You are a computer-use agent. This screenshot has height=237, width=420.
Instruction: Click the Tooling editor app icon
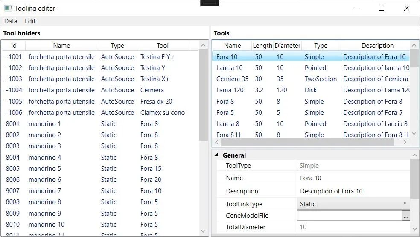(8, 8)
